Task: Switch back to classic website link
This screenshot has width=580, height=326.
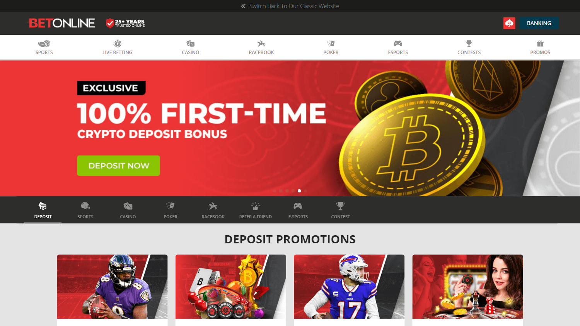Action: tap(290, 6)
